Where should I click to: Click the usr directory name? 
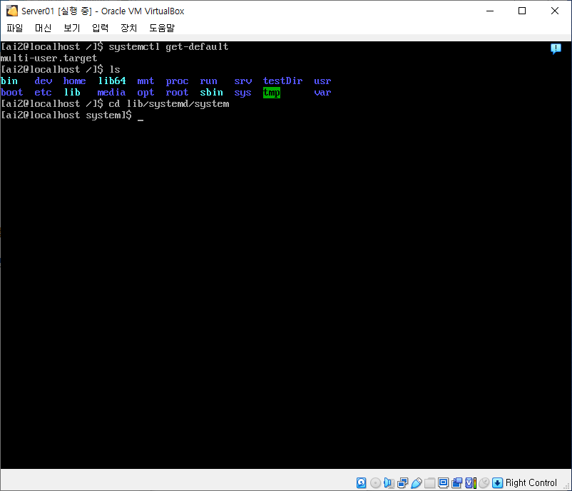click(322, 81)
